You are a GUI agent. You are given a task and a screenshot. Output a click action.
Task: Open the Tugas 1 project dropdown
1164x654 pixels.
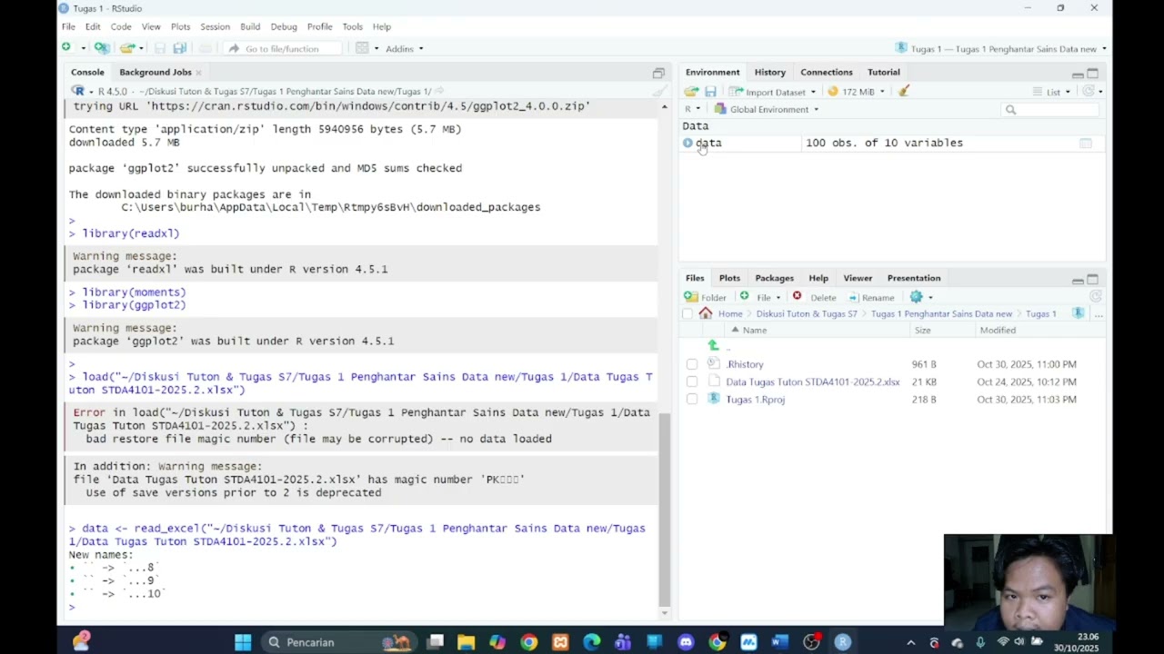[x=1000, y=48]
